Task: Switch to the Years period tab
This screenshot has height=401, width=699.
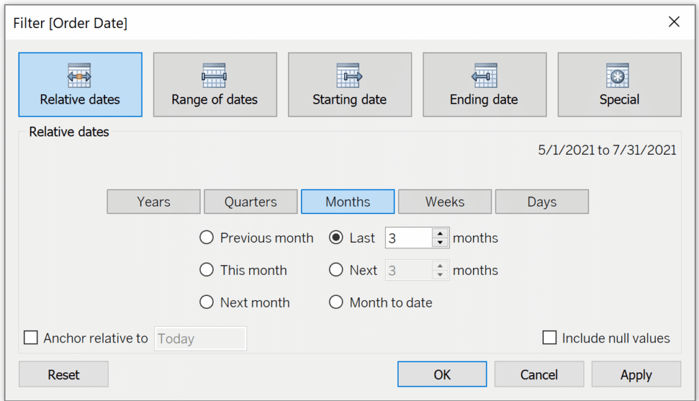Action: click(x=154, y=202)
